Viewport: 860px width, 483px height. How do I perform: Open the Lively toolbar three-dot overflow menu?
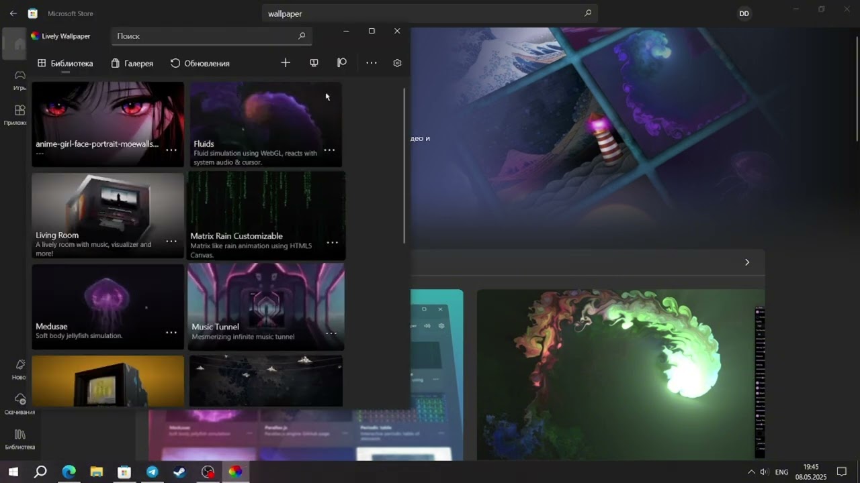tap(372, 62)
